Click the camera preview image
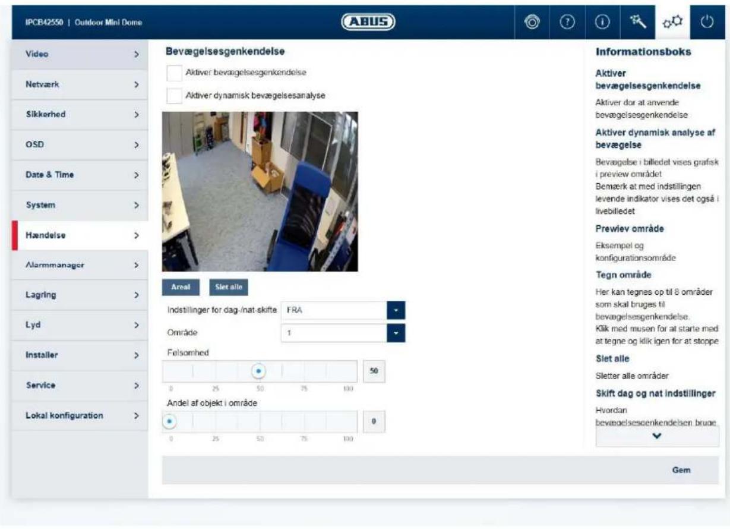Viewport: 730px width, 529px height. pos(260,191)
